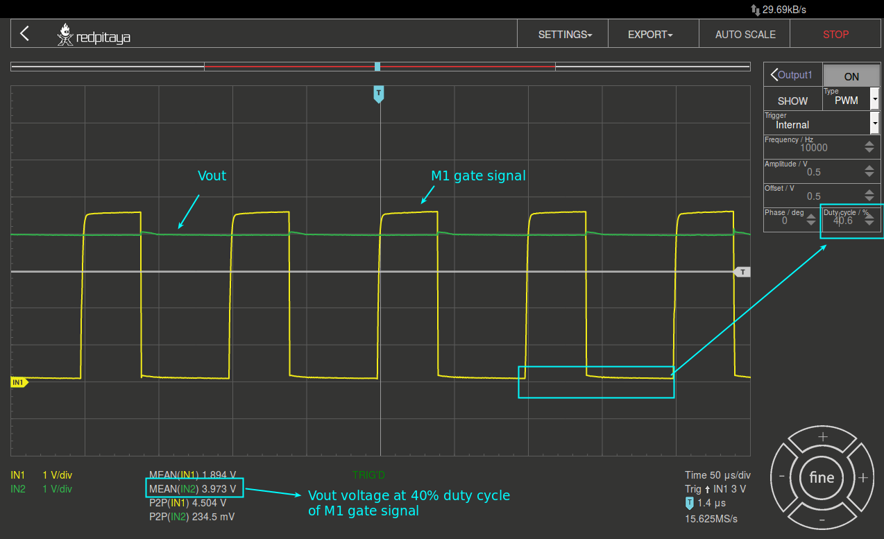Click the Duty cycle field 40.6

point(842,220)
